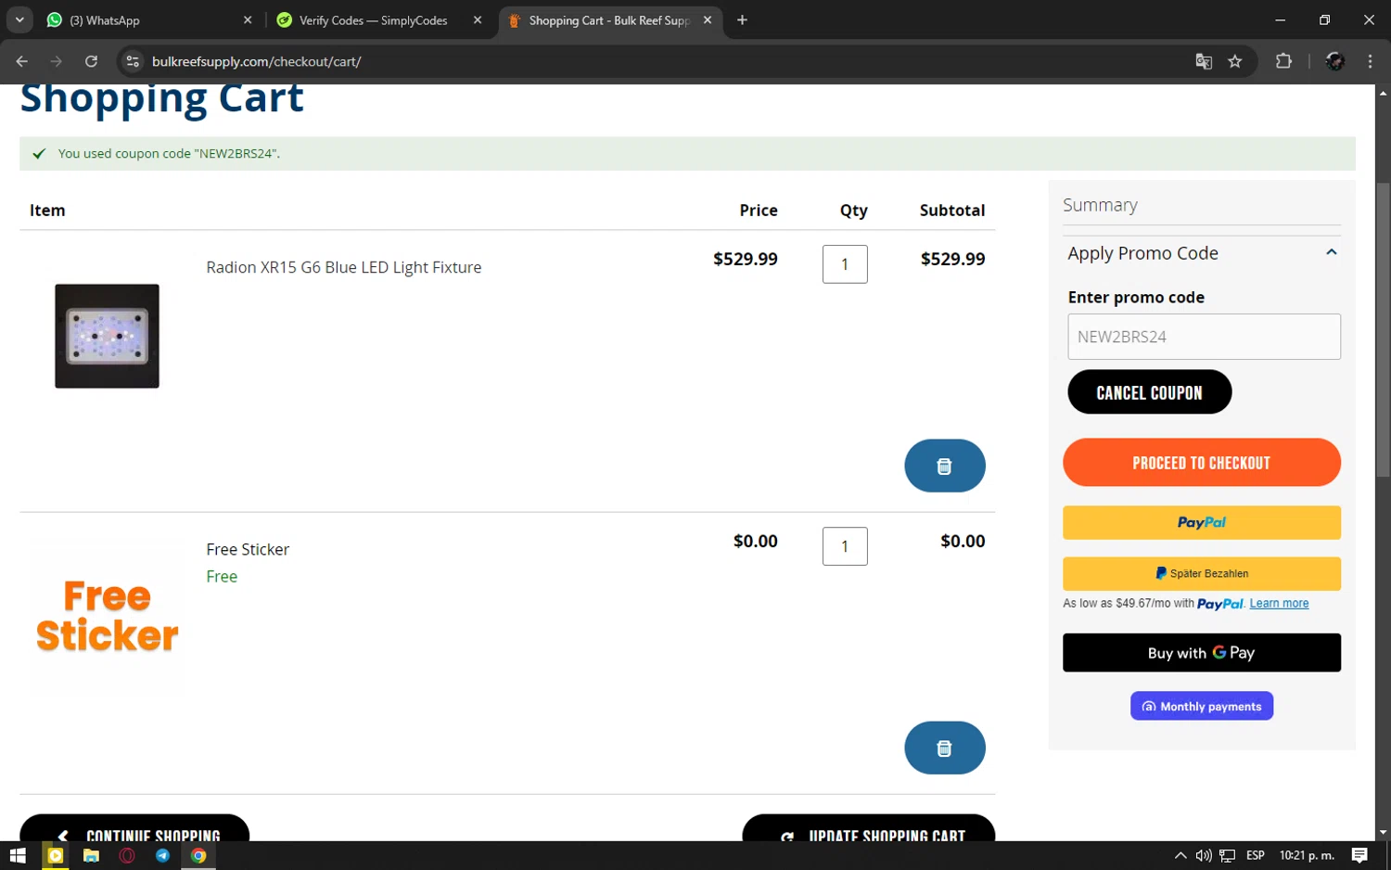Viewport: 1391px width, 870px height.
Task: Close the WhatsApp tab
Action: 248,20
